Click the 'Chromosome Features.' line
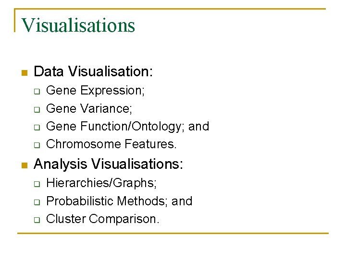Image resolution: width=346 pixels, height=259 pixels. 111,144
